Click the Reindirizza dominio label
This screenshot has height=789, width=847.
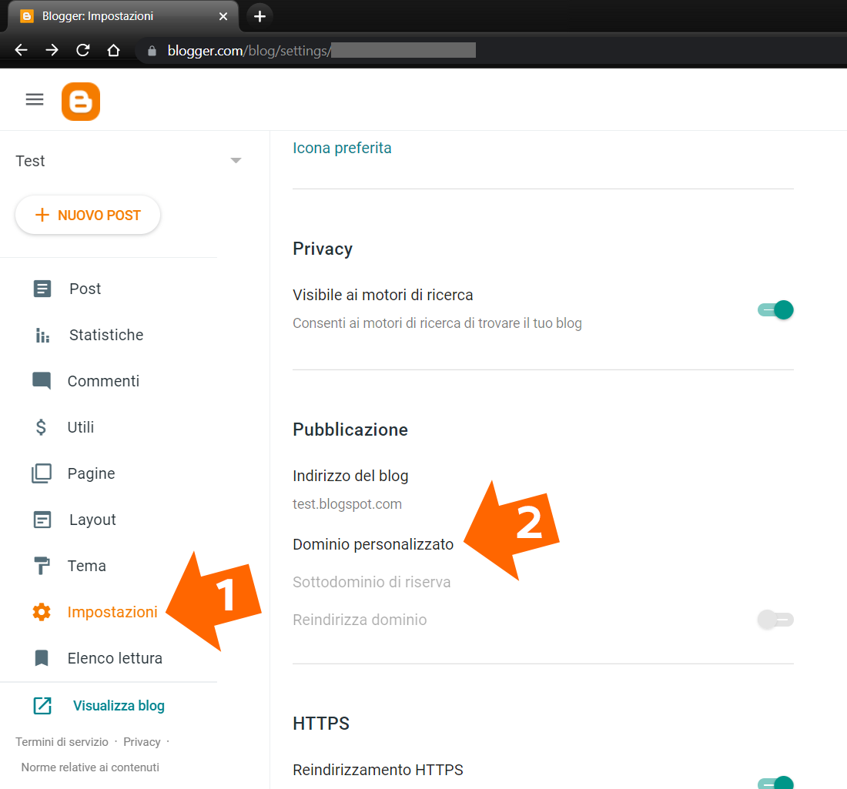(360, 620)
